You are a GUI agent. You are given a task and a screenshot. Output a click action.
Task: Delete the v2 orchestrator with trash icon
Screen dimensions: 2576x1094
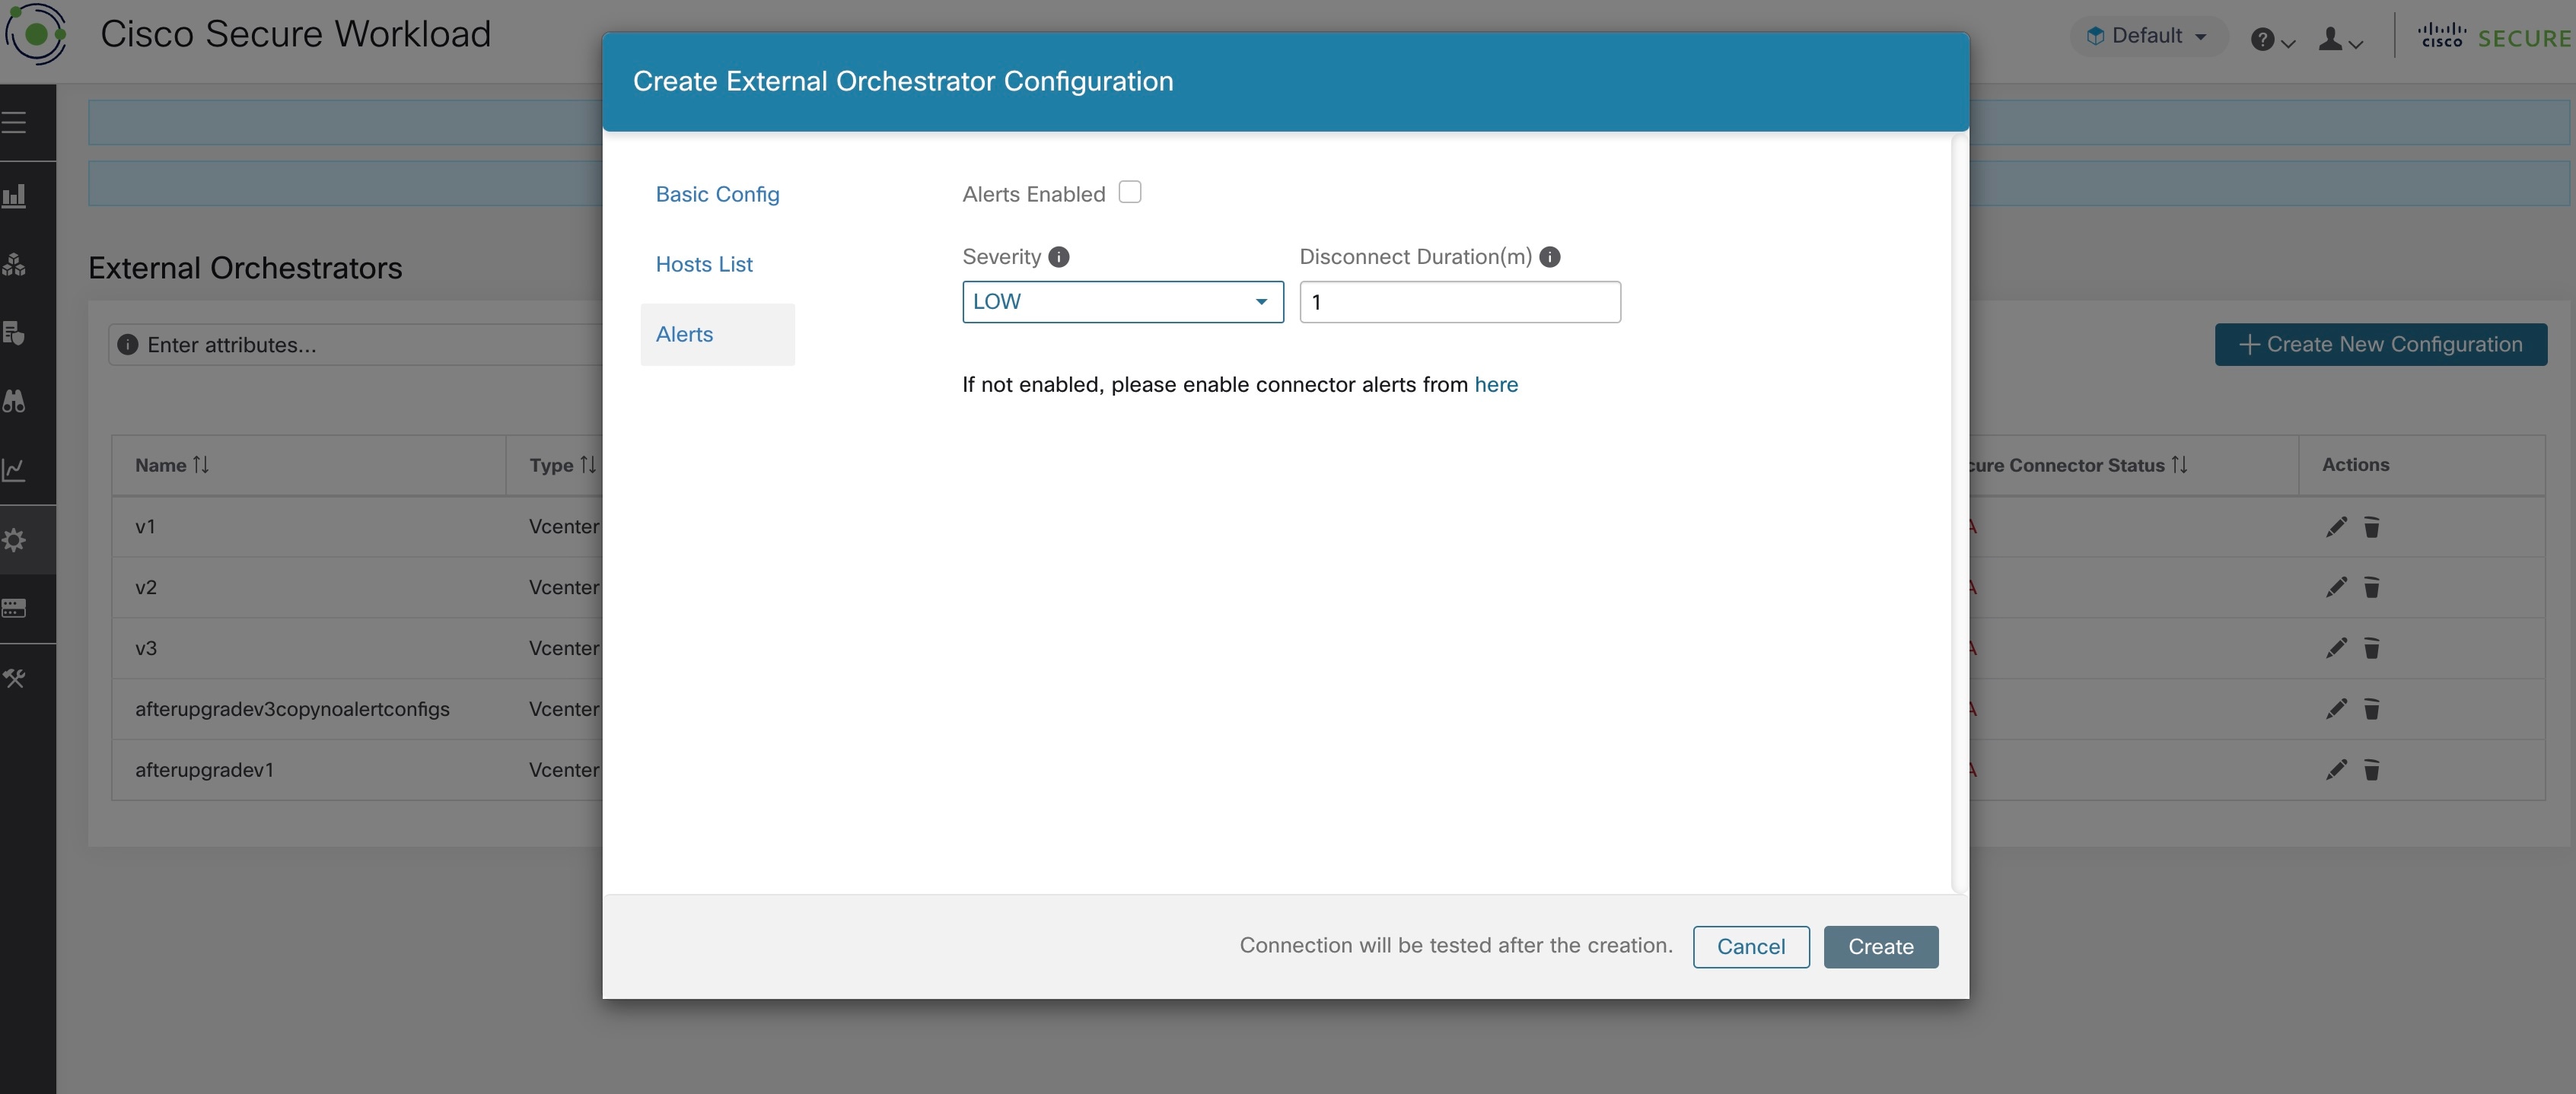(x=2372, y=588)
